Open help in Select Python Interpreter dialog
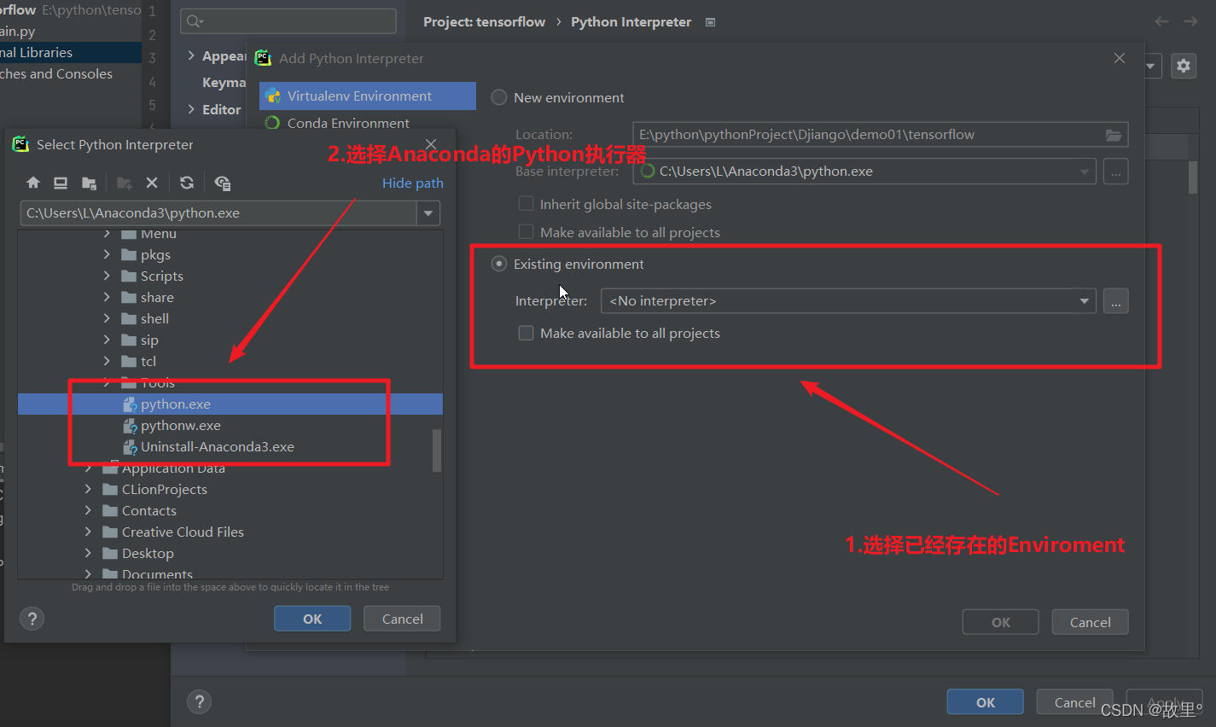Image resolution: width=1216 pixels, height=727 pixels. 32,619
